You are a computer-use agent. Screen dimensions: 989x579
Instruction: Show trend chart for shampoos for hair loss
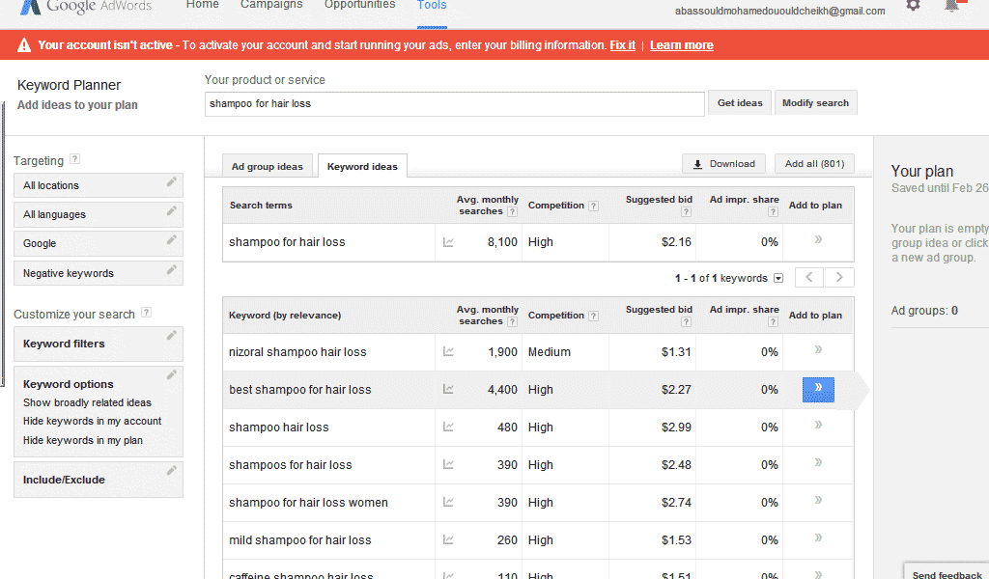pyautogui.click(x=448, y=464)
